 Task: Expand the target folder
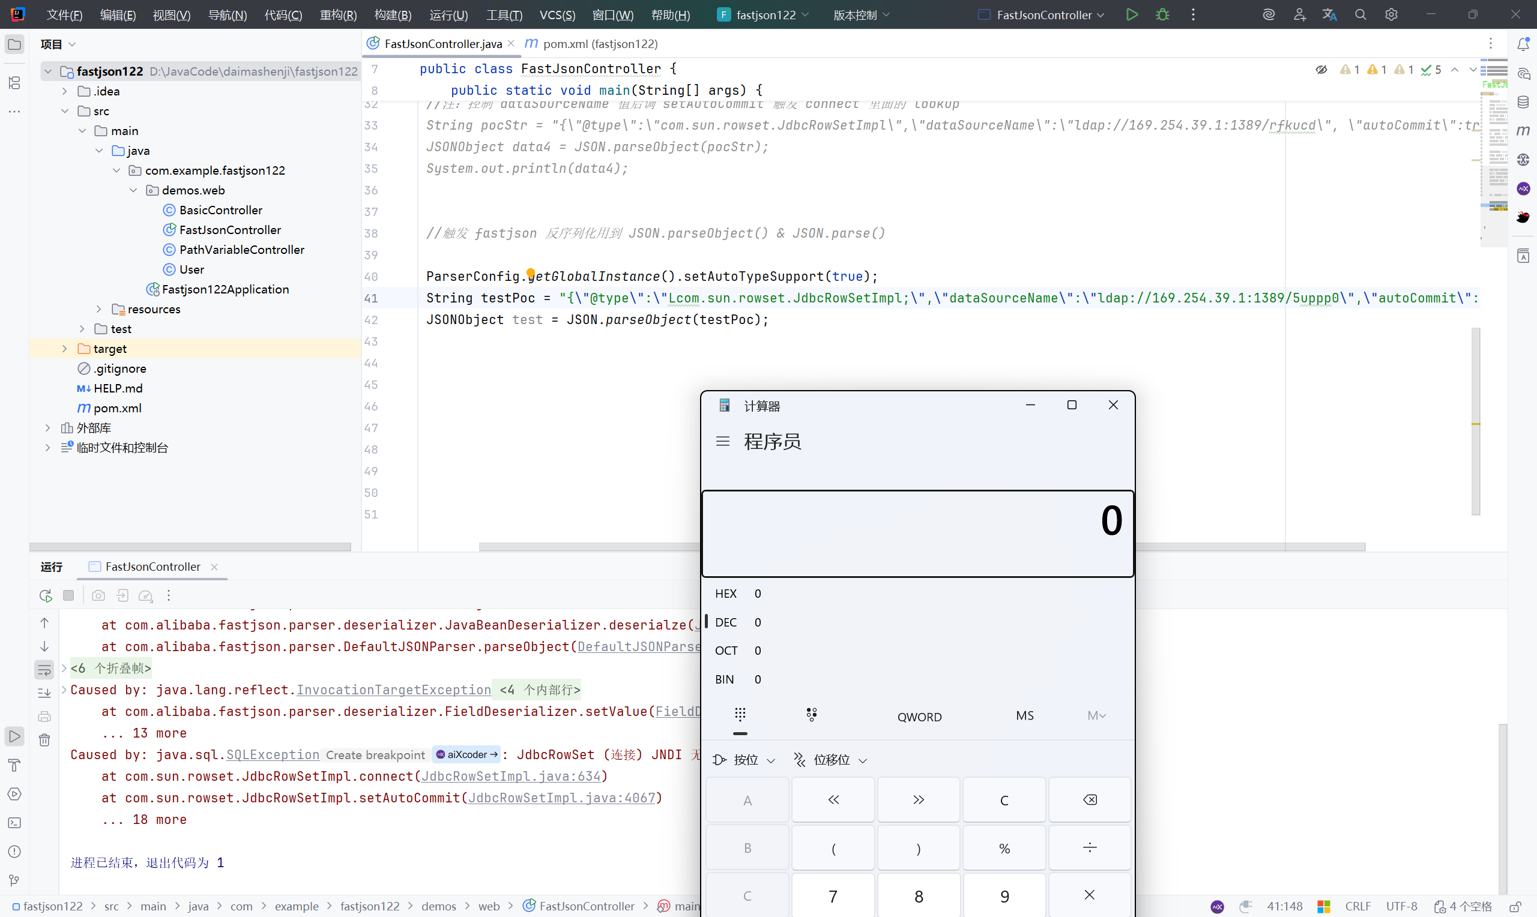pyautogui.click(x=65, y=349)
